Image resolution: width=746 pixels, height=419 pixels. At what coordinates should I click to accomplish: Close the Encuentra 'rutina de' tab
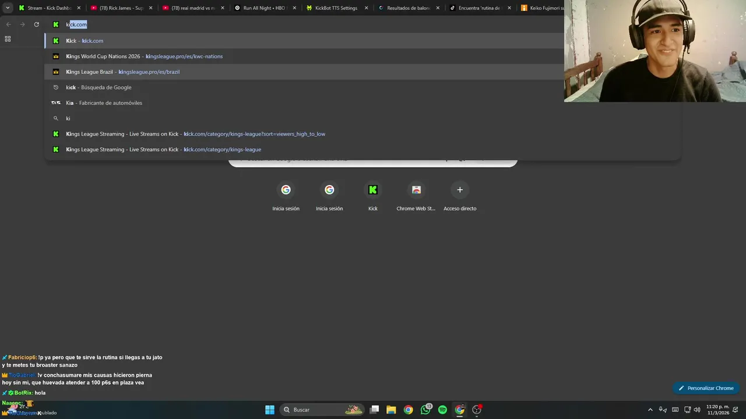pos(509,8)
